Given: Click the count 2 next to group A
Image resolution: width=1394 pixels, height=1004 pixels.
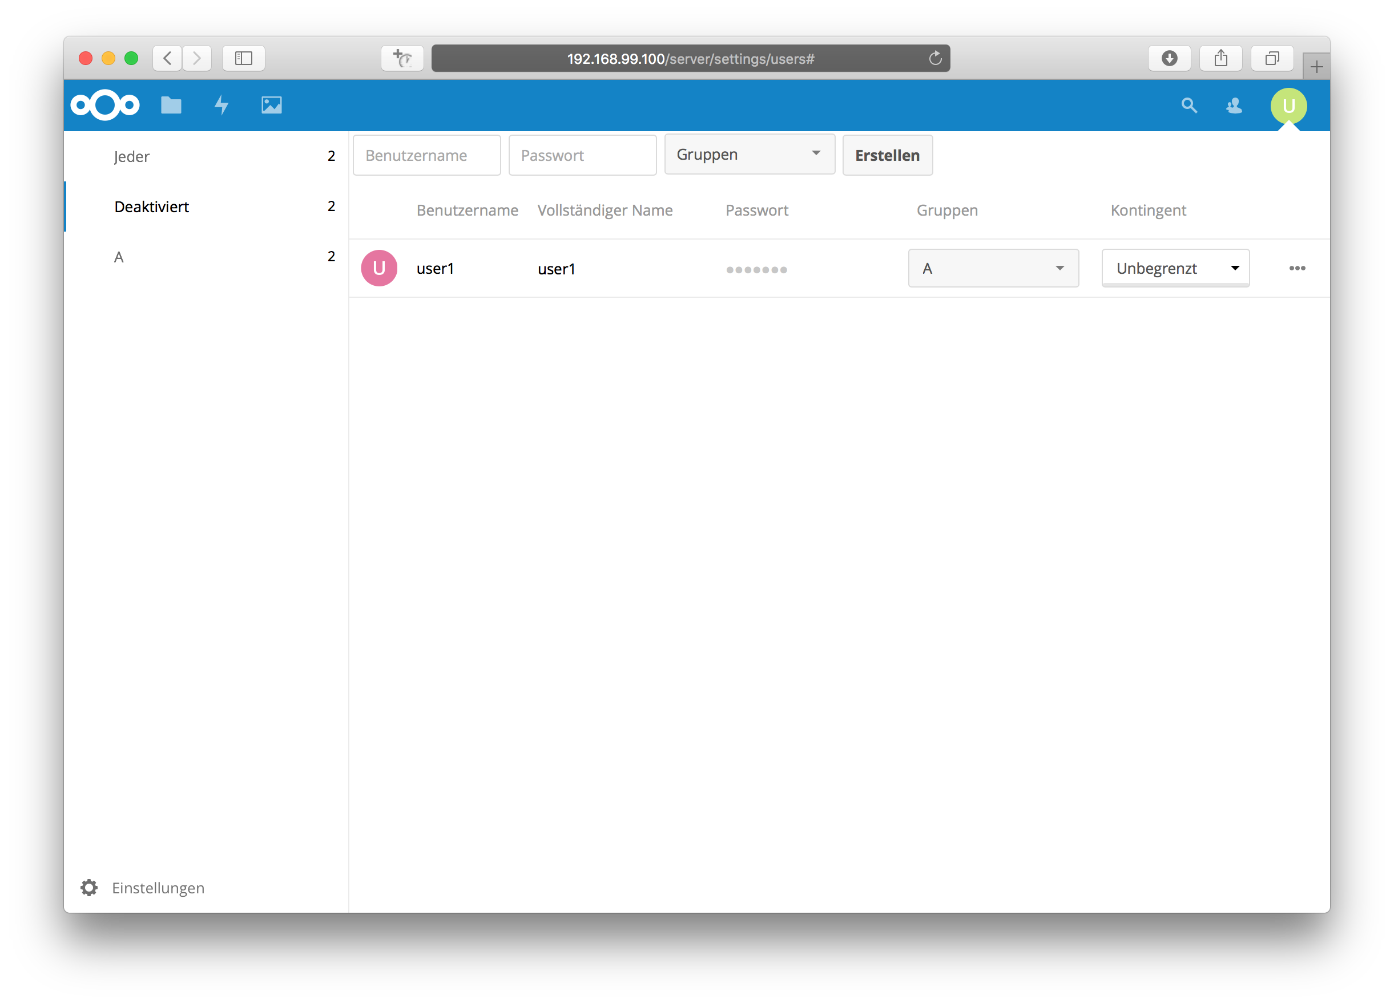Looking at the screenshot, I should coord(331,257).
